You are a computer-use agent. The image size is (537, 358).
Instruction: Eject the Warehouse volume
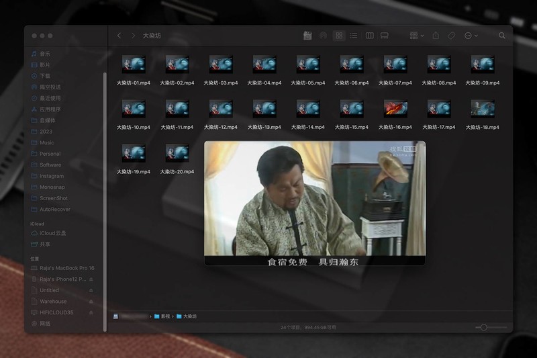click(x=91, y=302)
